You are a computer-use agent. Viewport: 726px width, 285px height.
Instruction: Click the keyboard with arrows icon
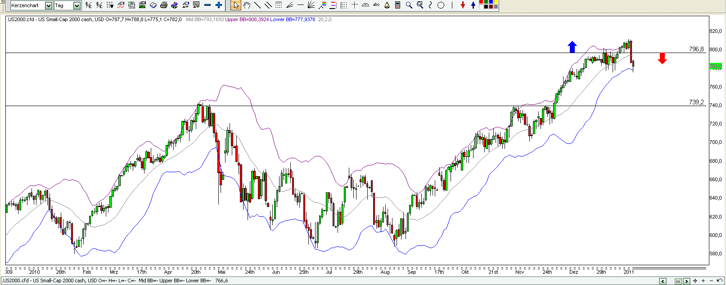pos(196,5)
